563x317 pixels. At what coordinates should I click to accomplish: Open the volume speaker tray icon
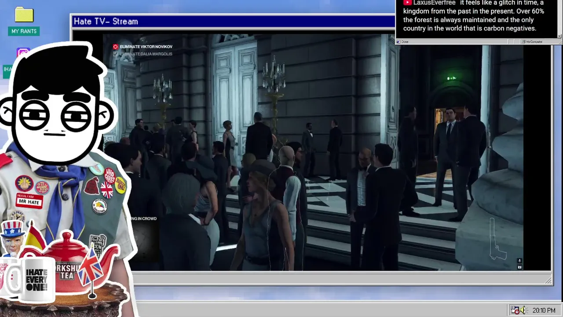coord(523,310)
